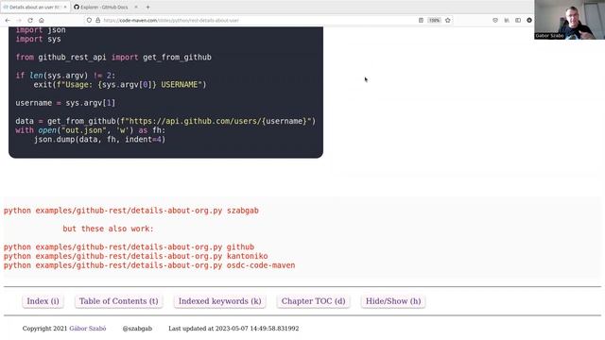Open the library bookmarks icon
Image resolution: width=605 pixels, height=340 pixels.
pyautogui.click(x=507, y=20)
